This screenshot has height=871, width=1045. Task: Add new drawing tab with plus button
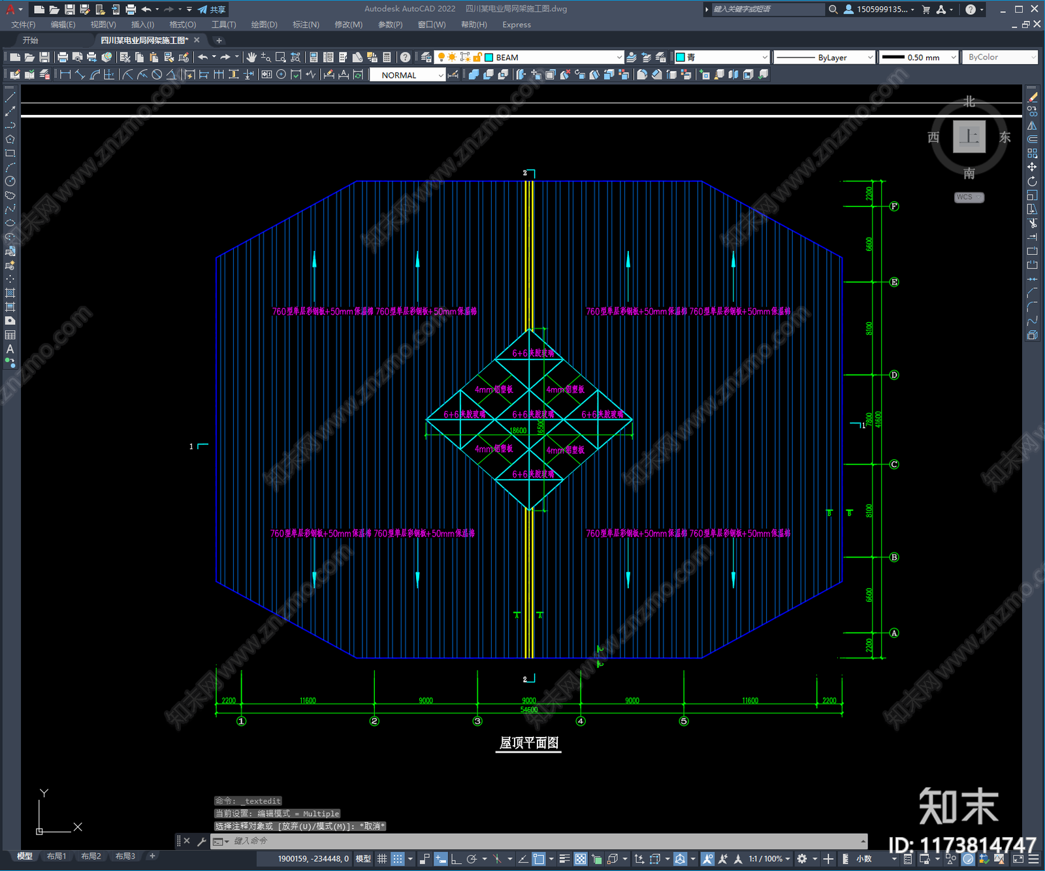219,41
